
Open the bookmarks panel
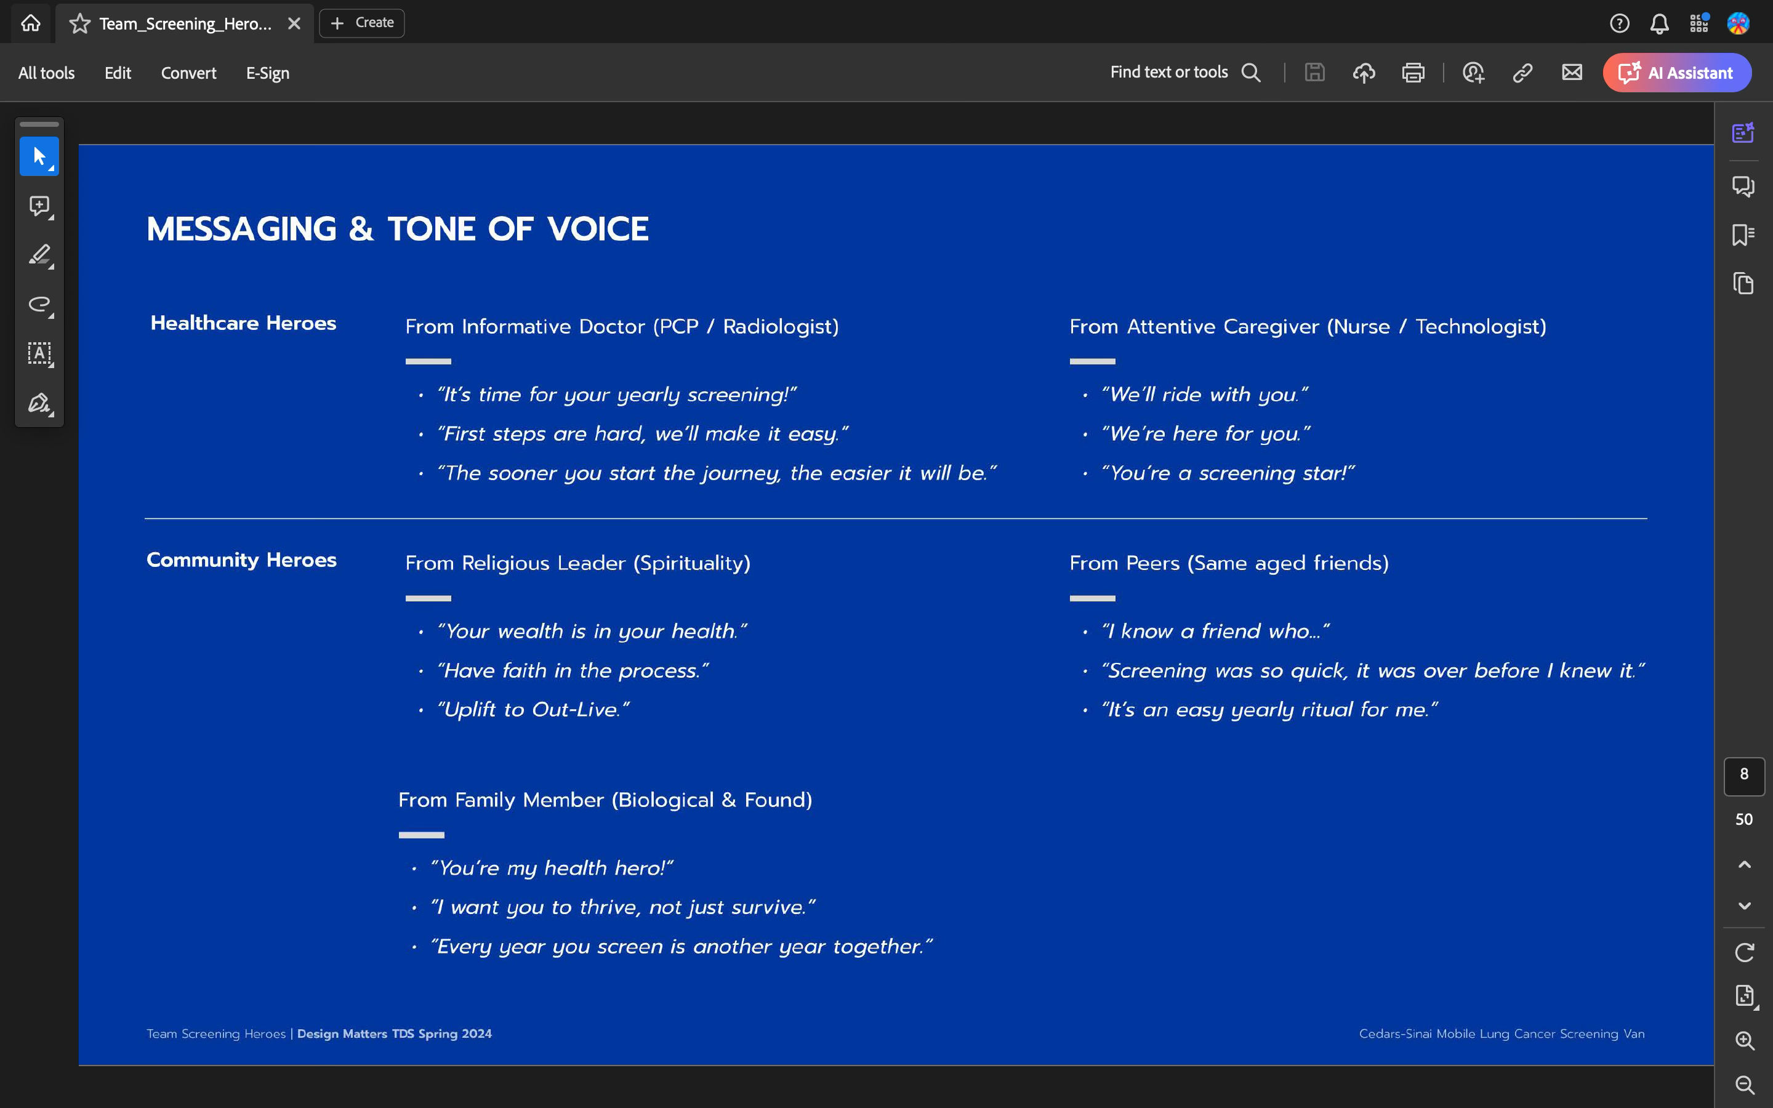point(1743,235)
